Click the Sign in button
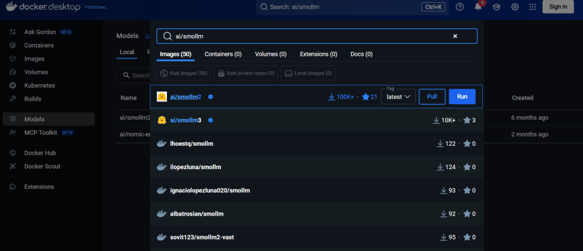583x251 pixels. [x=558, y=7]
